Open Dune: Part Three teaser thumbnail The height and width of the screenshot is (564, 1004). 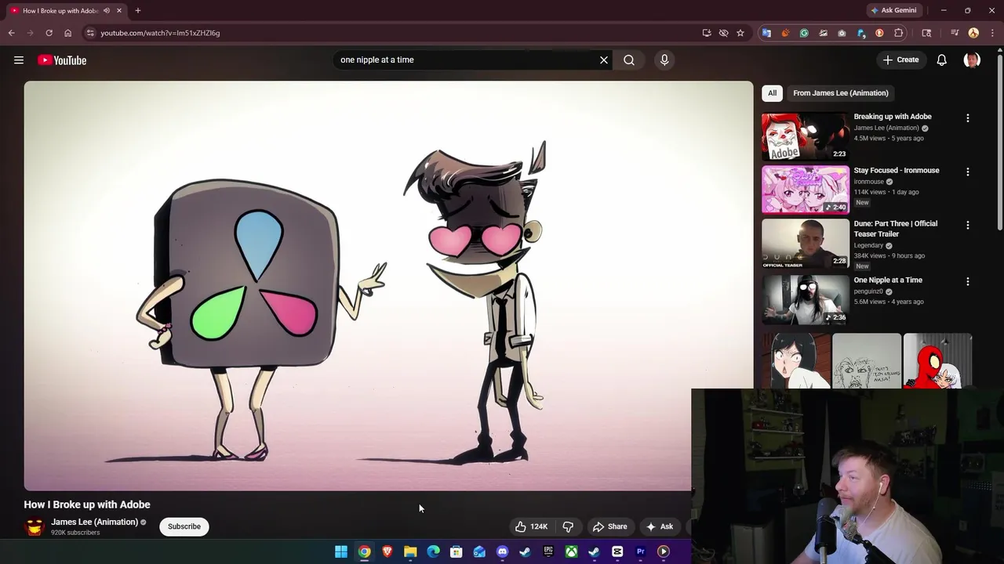tap(806, 243)
